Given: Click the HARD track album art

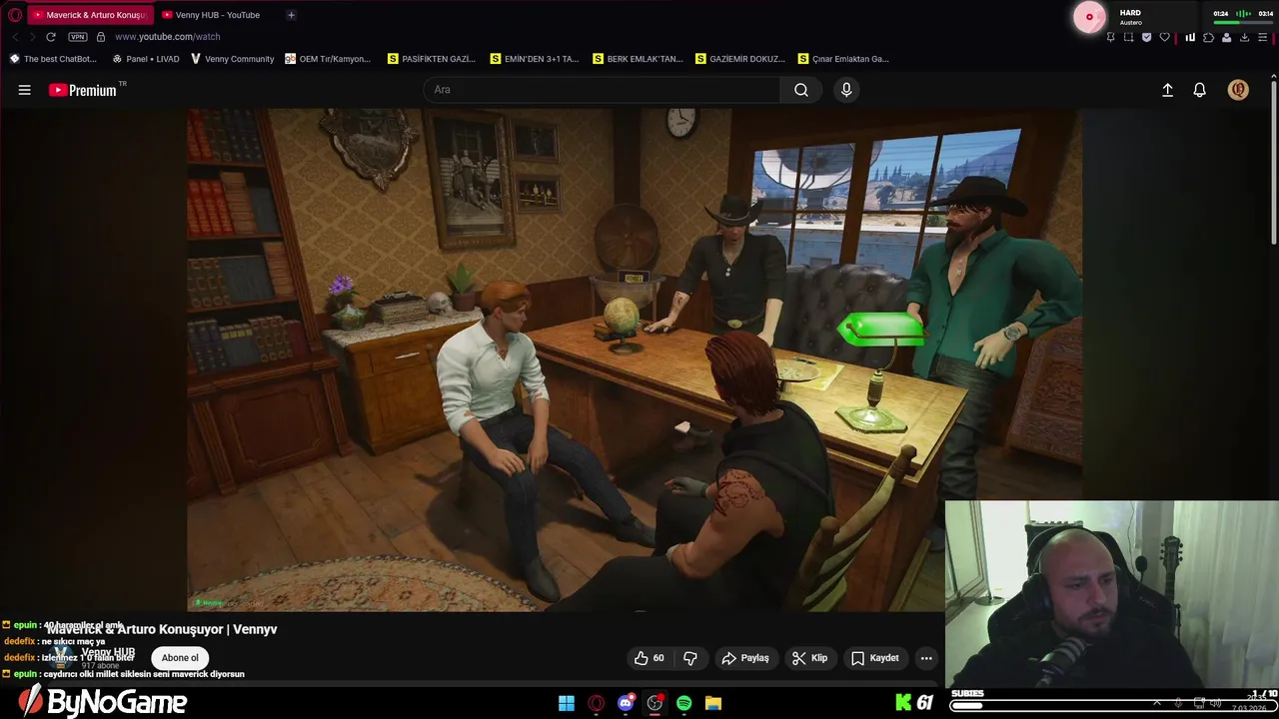Looking at the screenshot, I should 1089,16.
